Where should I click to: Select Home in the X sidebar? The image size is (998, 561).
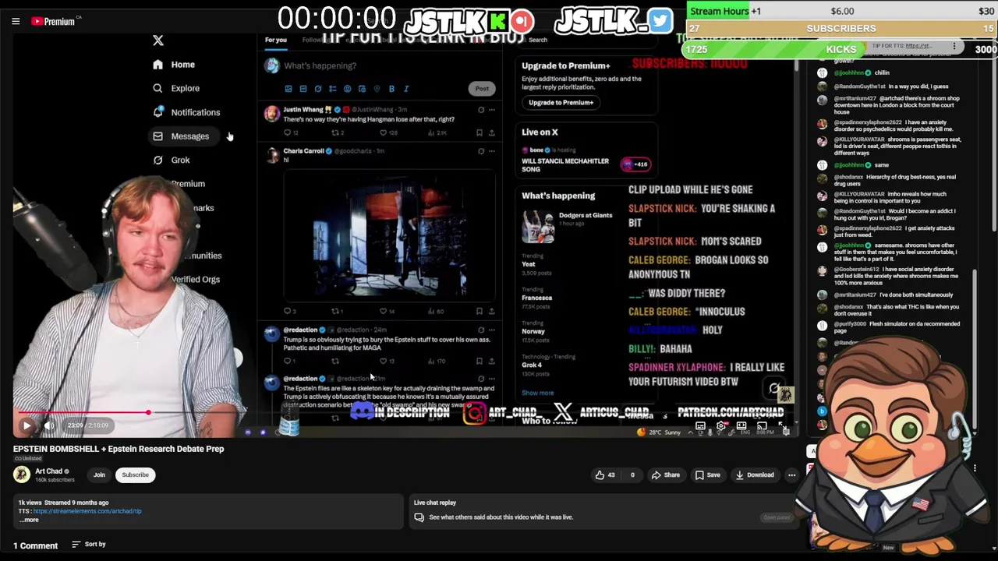click(173, 65)
